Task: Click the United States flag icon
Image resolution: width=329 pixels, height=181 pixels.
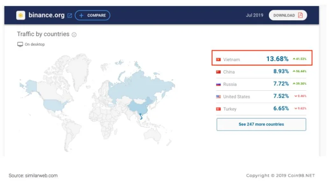Action: click(218, 96)
